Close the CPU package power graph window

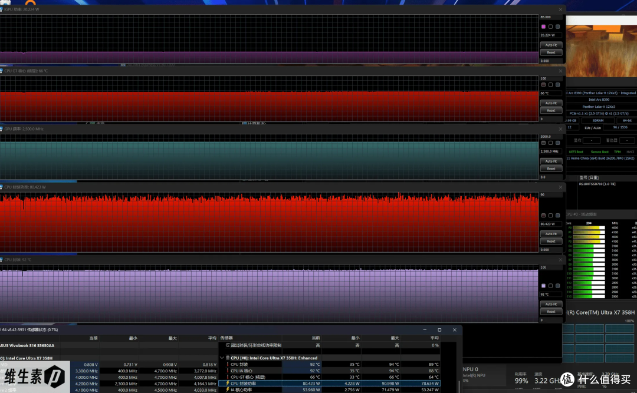pos(560,187)
